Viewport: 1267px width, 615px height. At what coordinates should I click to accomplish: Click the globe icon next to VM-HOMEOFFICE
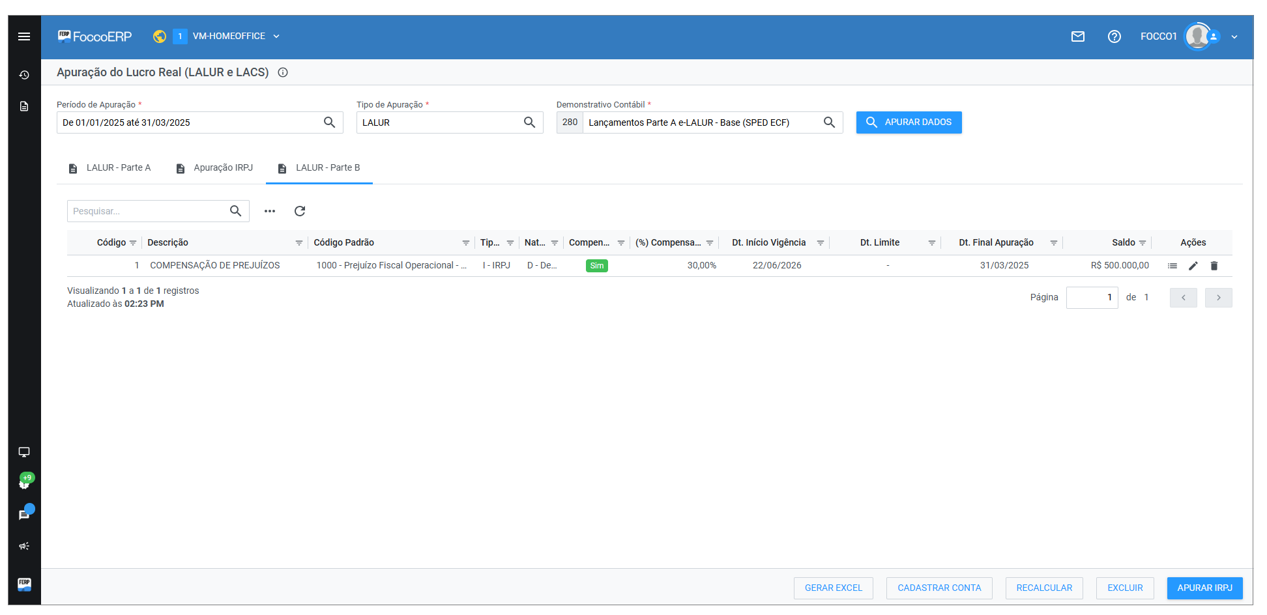(160, 36)
